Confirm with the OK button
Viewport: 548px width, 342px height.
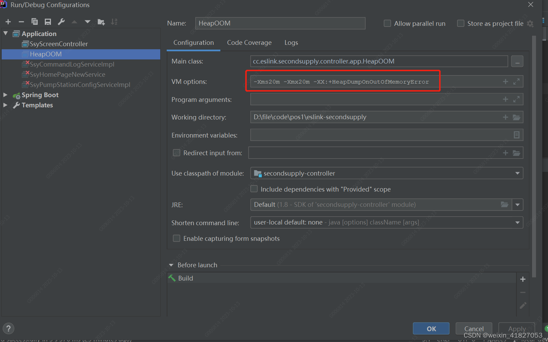point(431,328)
